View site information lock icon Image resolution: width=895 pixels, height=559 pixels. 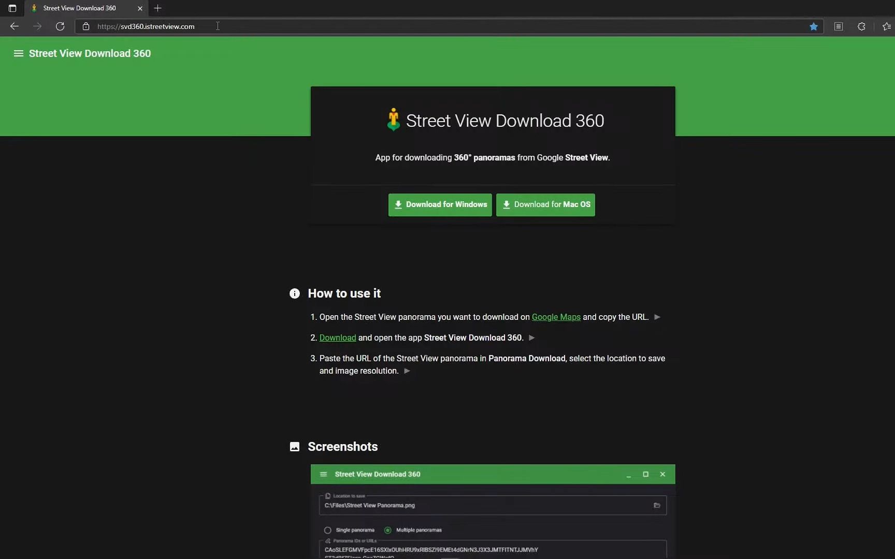click(x=86, y=26)
